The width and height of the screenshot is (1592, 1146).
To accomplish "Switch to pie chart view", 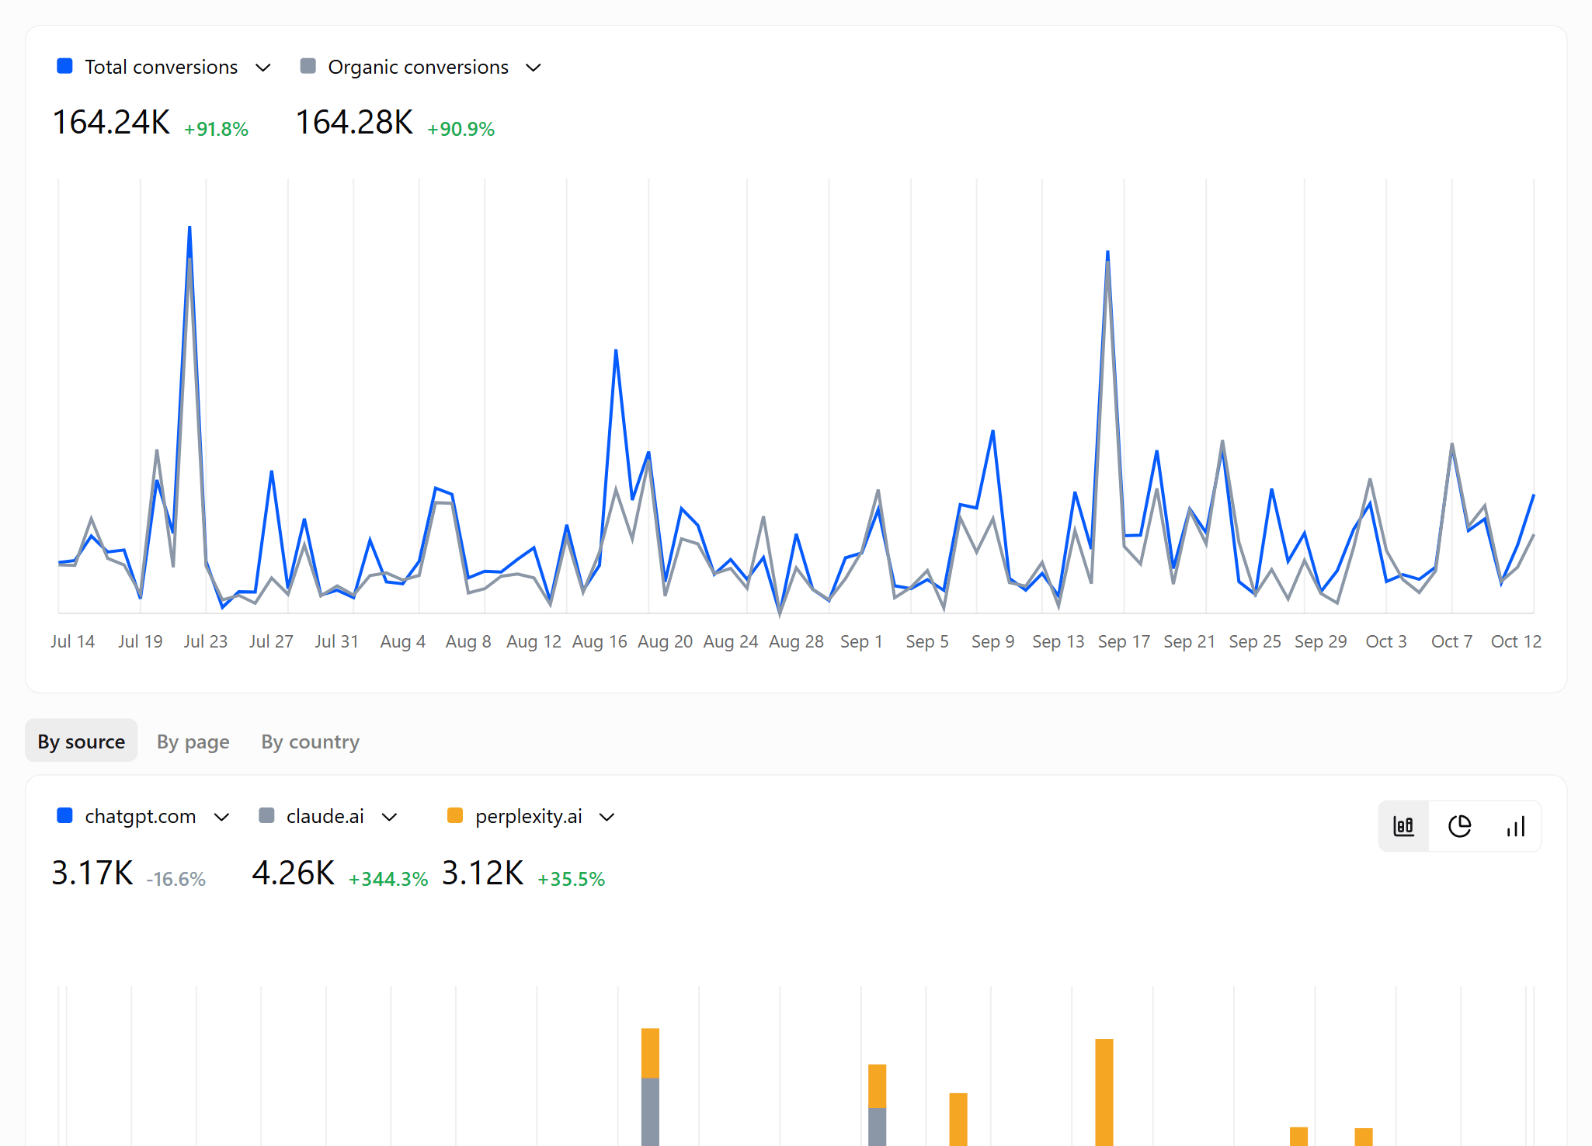I will 1459,826.
